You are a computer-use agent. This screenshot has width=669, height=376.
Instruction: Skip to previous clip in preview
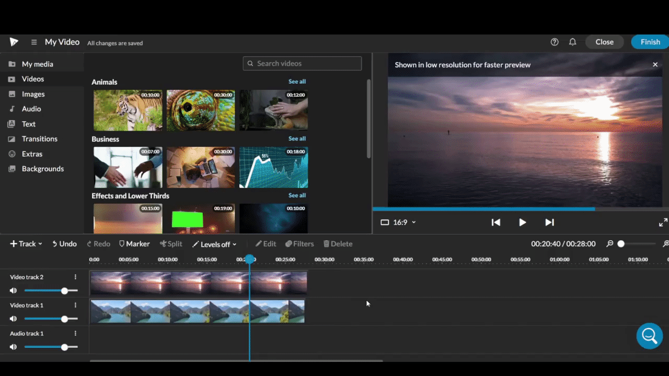click(495, 222)
